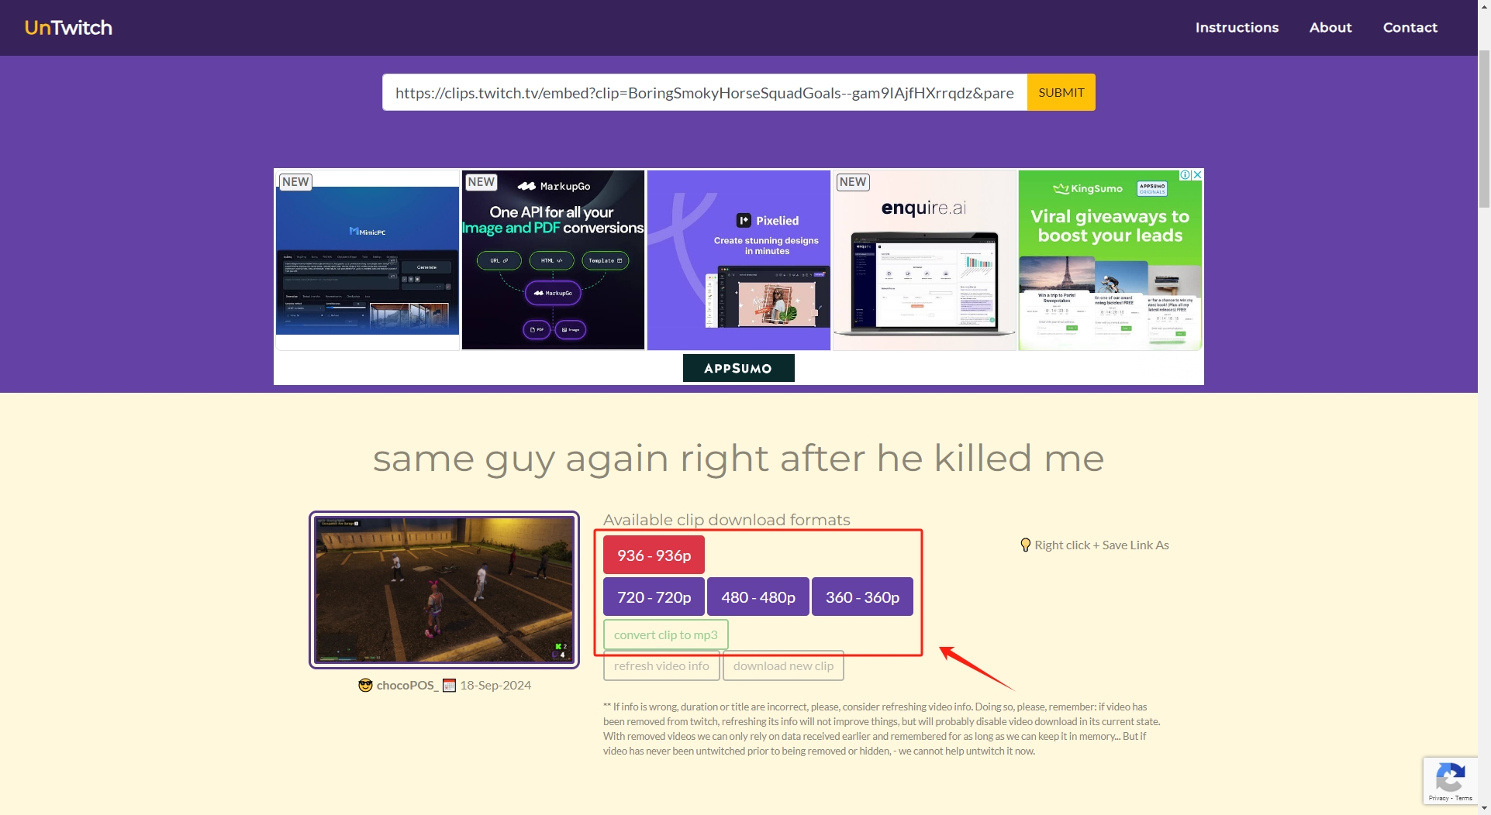Close the ad with the X icon

tap(1197, 175)
